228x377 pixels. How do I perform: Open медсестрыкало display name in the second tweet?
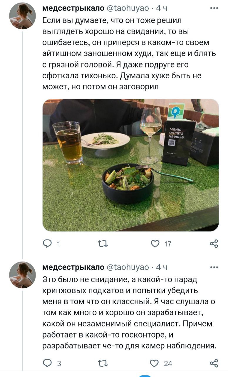pos(73,267)
